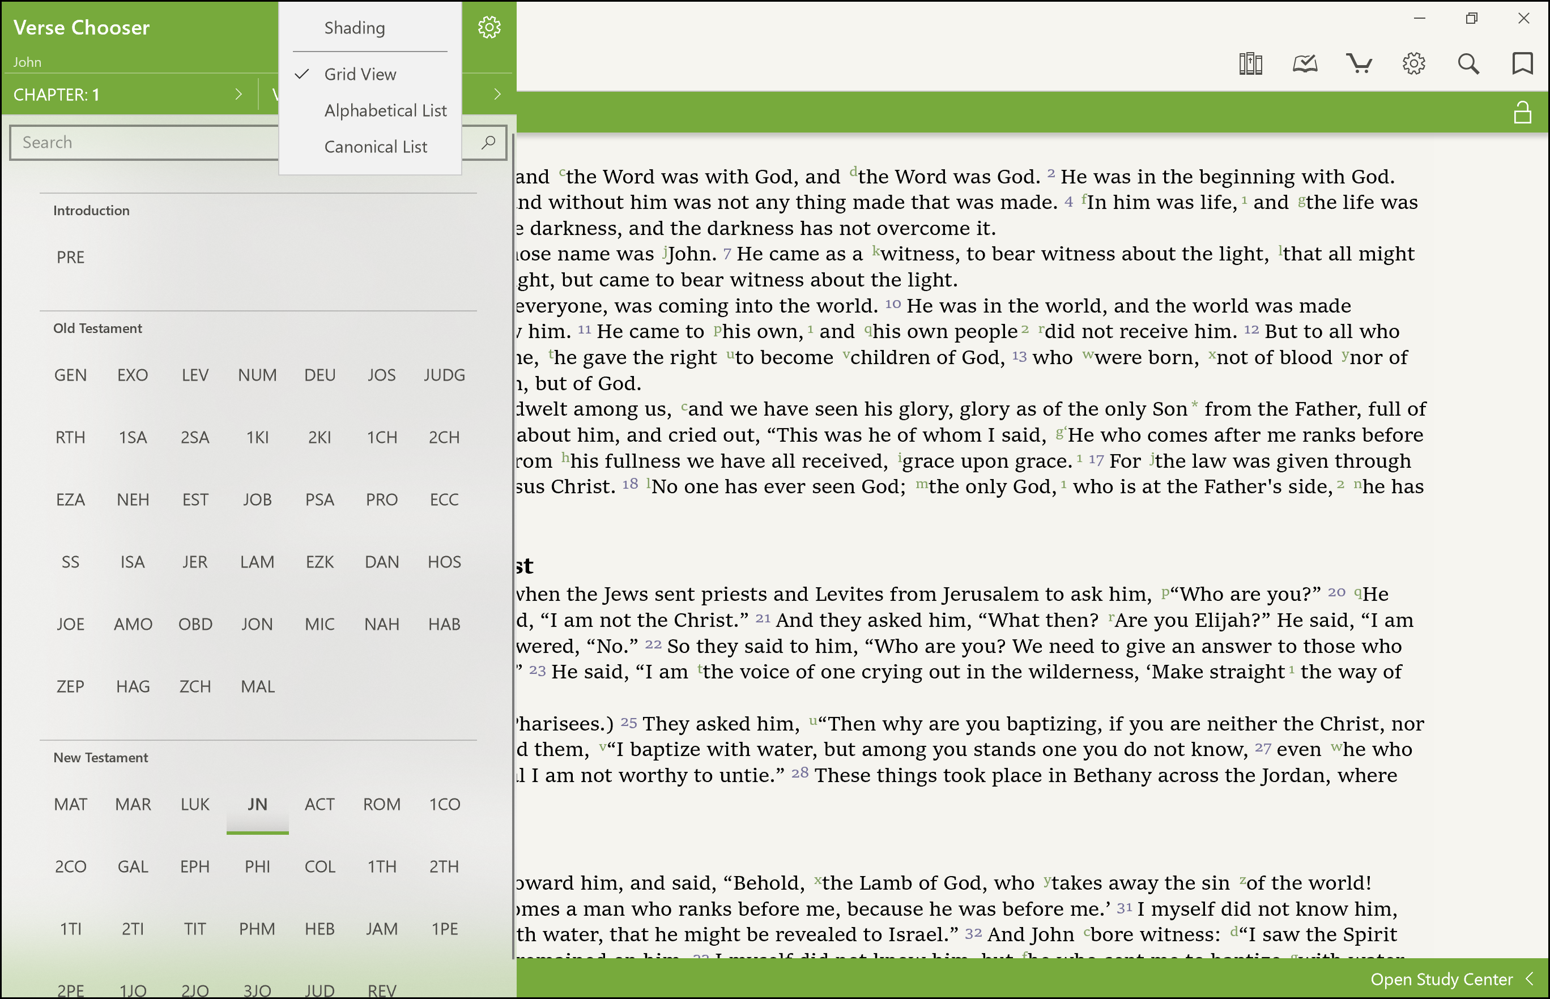This screenshot has height=999, width=1550.
Task: Open the library books icon
Action: 1250,63
